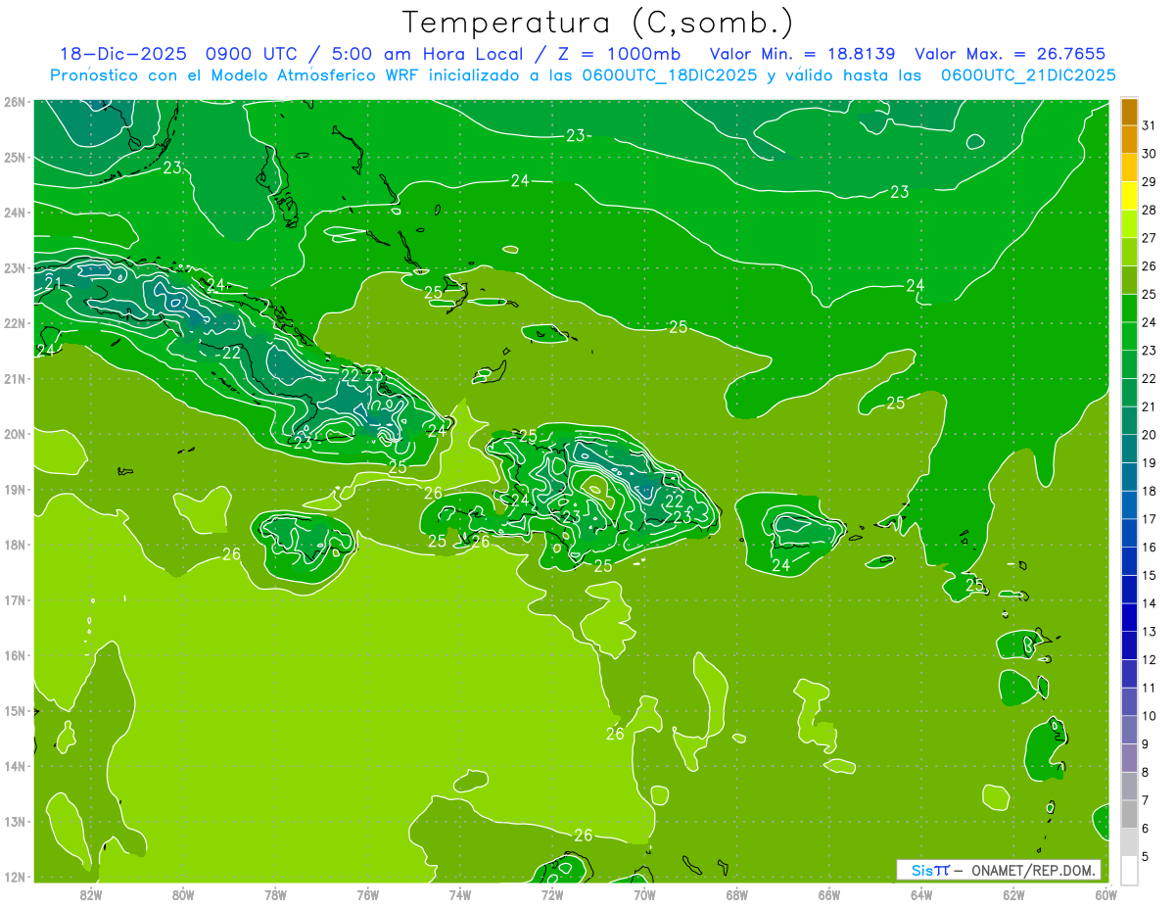Click color scale label '15'
This screenshot has width=1175, height=908.
point(1149,575)
